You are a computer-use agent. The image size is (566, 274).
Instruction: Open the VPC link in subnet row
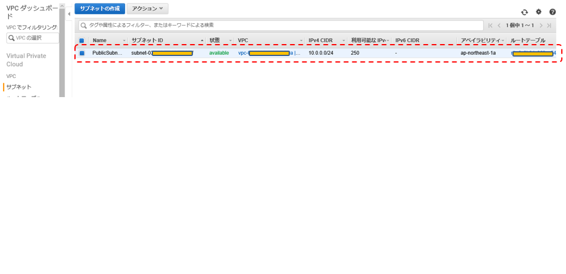coord(269,53)
